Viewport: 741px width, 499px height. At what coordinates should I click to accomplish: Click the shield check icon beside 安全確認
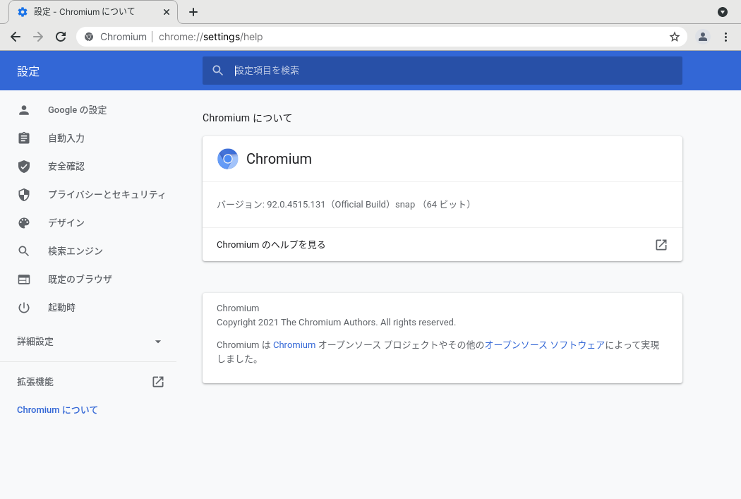(x=23, y=167)
